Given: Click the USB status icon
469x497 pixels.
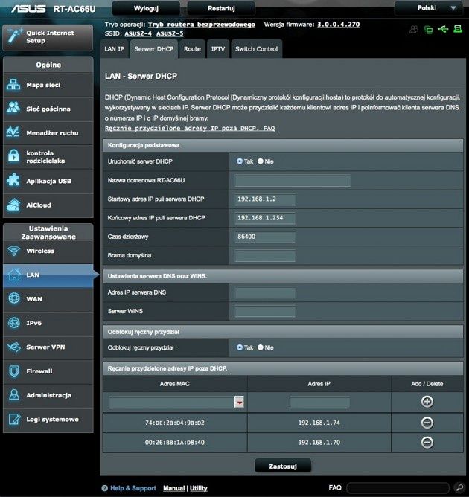Looking at the screenshot, I should pyautogui.click(x=443, y=30).
